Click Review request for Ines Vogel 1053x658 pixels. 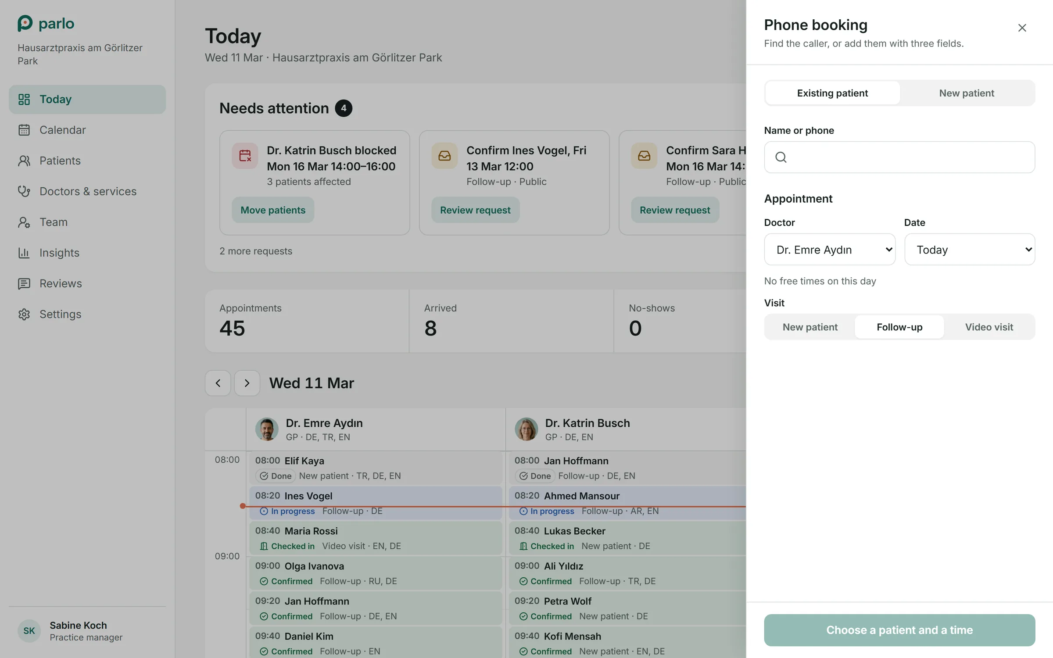click(x=475, y=210)
